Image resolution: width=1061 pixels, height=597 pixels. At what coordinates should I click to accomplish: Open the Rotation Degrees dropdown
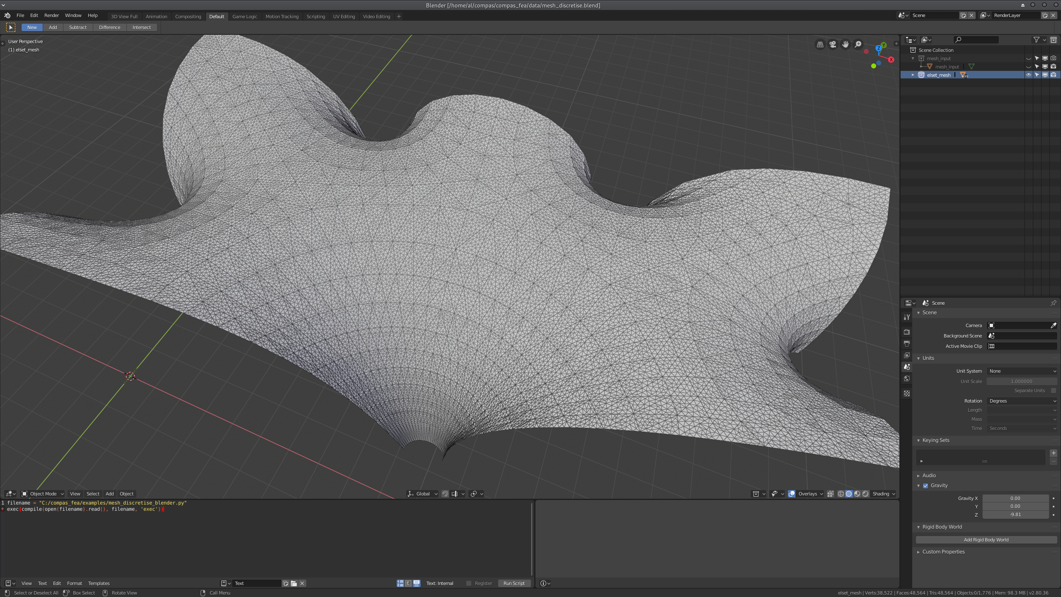click(x=1022, y=400)
